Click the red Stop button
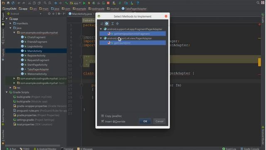 [x=108, y=3]
